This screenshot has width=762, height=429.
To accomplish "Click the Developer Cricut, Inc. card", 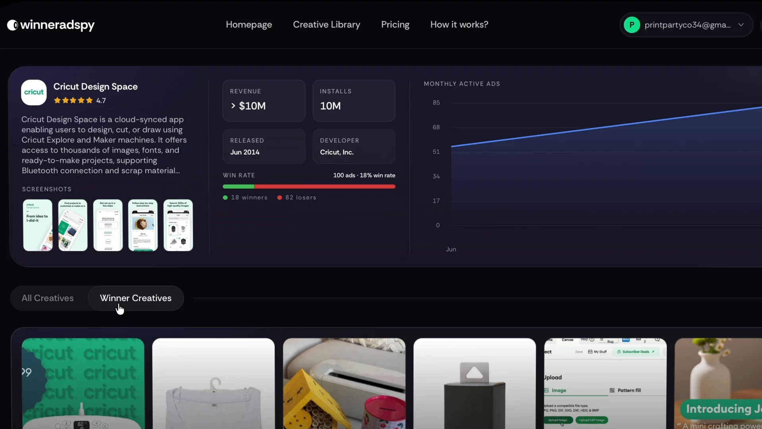I will [354, 146].
